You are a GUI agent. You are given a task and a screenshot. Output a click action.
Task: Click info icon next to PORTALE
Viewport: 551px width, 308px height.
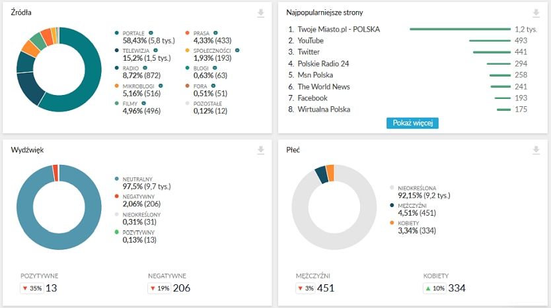click(x=151, y=32)
